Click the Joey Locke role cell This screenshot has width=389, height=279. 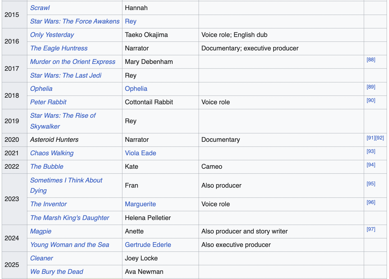point(160,258)
